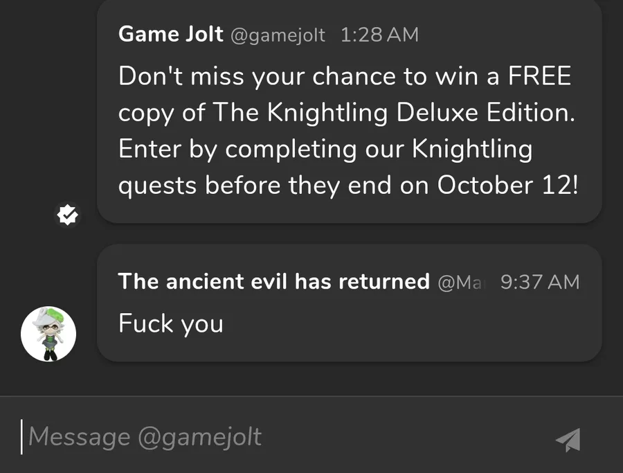Select the "Fuck you" message text
Screen dimensions: 623x473
pos(170,323)
